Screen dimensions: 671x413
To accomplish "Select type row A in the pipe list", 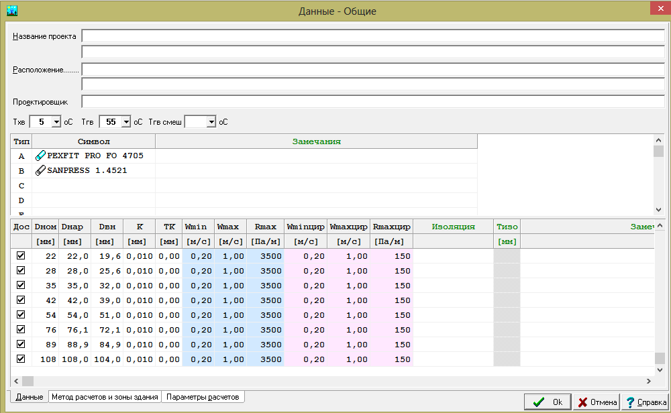I will click(244, 156).
